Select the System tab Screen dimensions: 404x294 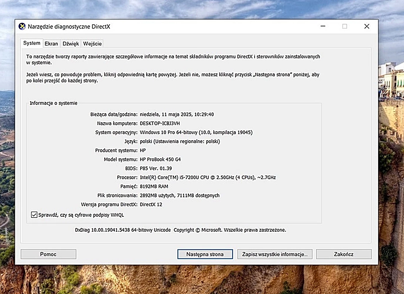pyautogui.click(x=32, y=43)
